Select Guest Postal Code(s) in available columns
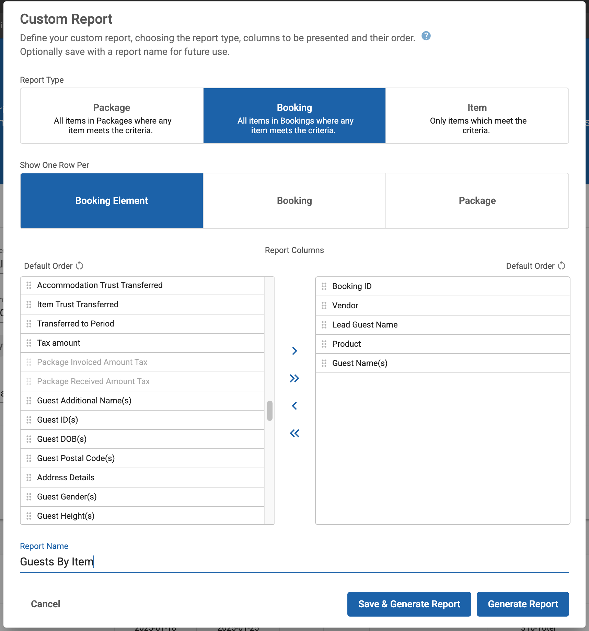The width and height of the screenshot is (589, 631). click(x=76, y=458)
